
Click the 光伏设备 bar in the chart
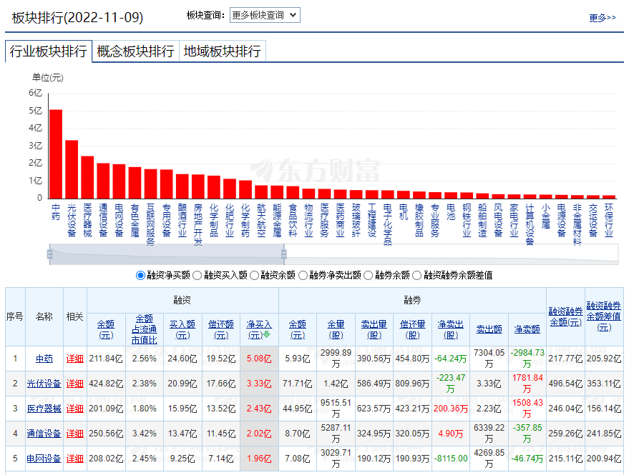(72, 169)
